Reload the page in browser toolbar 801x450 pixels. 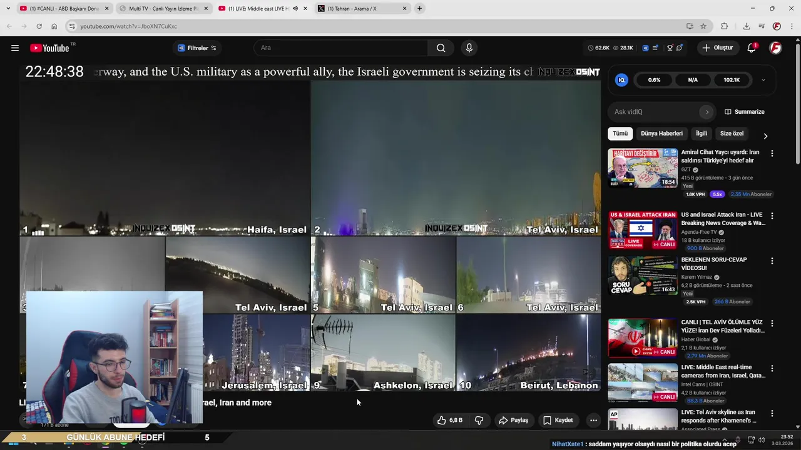coord(39,26)
